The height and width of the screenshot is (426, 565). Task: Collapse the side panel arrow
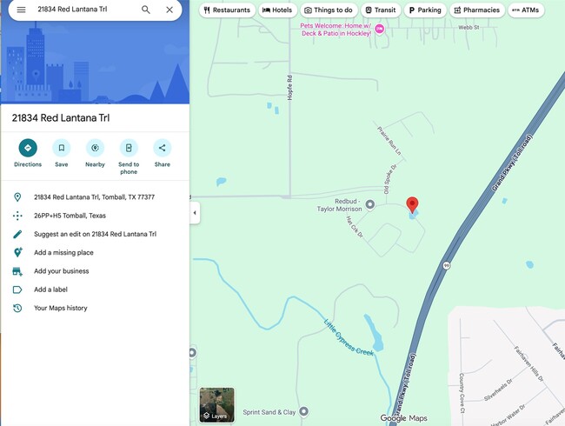click(195, 213)
